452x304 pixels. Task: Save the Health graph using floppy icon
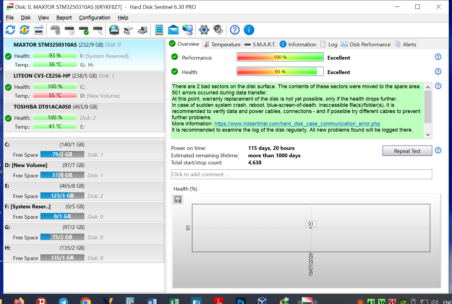178,200
